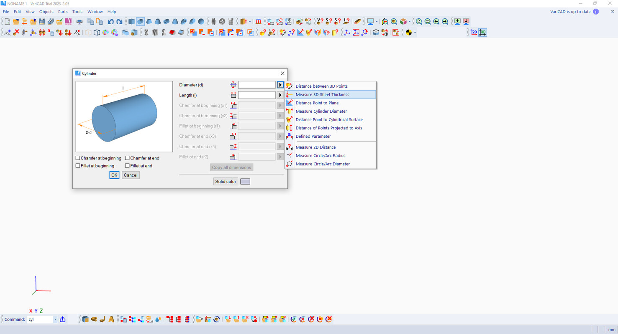Click the Save diskette icon

[42, 22]
